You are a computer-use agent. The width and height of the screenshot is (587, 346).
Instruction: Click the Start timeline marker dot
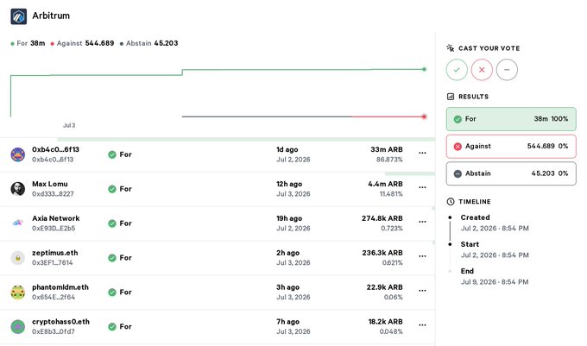tap(450, 244)
